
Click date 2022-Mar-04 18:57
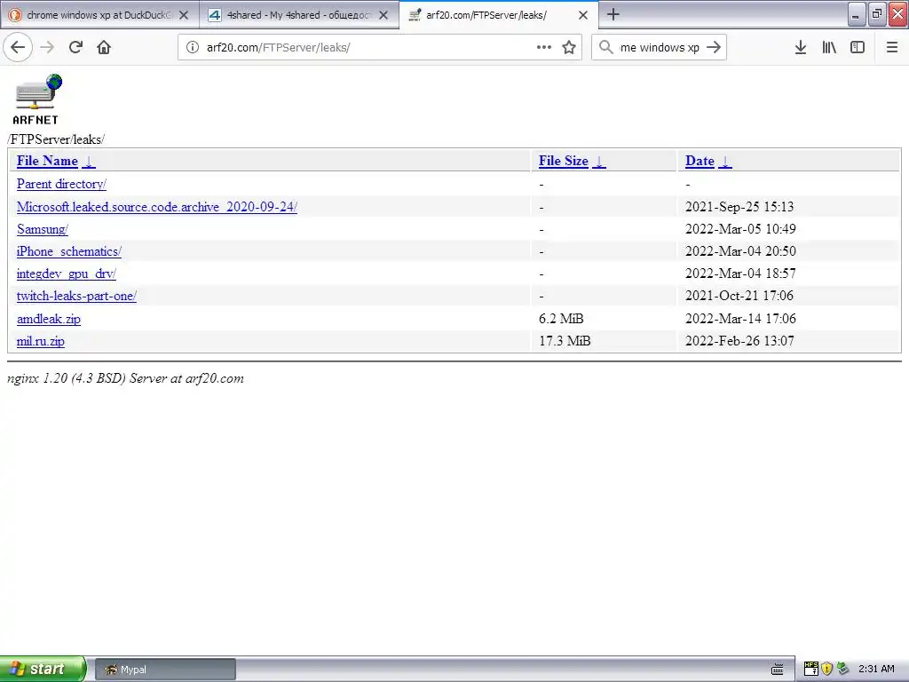[x=740, y=274]
